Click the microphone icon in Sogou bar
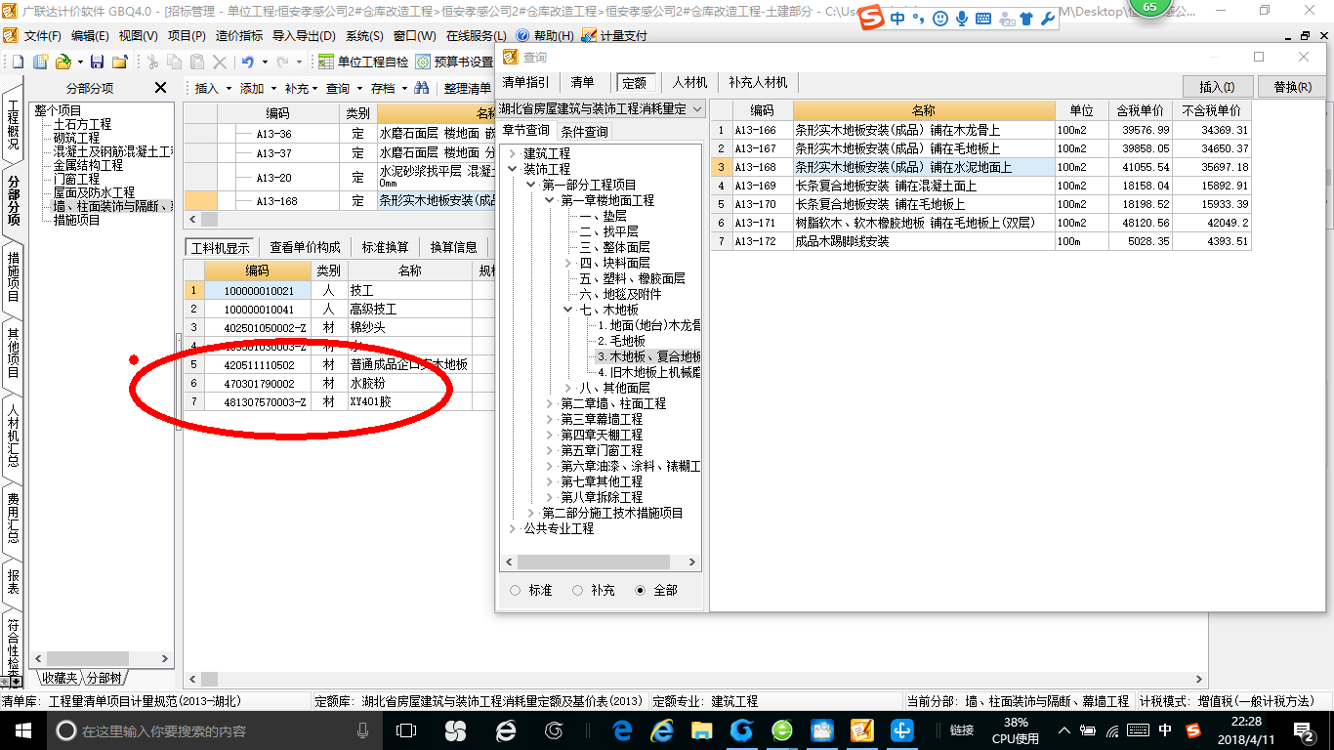Image resolution: width=1334 pixels, height=750 pixels. (962, 19)
